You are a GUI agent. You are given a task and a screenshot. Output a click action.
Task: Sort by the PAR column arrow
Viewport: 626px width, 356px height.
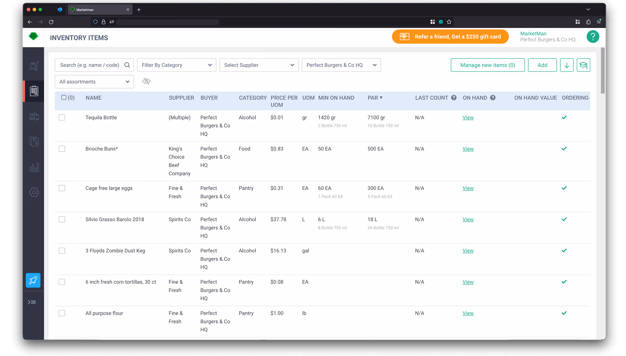tap(381, 98)
